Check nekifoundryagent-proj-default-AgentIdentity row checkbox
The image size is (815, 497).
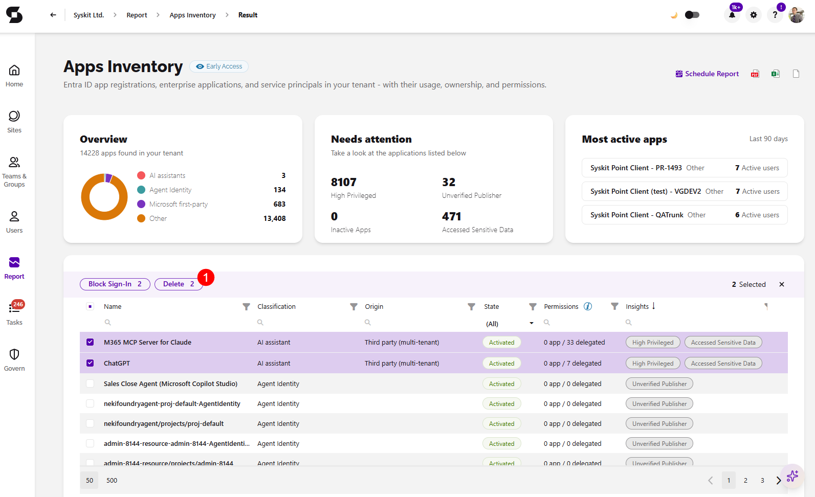coord(90,403)
